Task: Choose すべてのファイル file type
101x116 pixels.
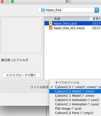Action: [x=75, y=82]
